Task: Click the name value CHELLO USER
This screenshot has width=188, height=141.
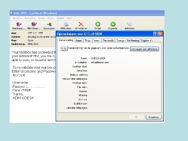Action: pyautogui.click(x=98, y=58)
